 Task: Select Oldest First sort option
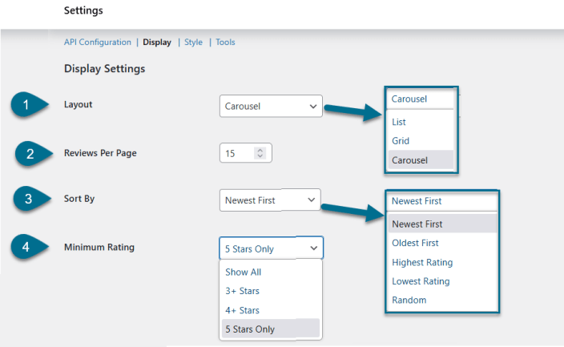(415, 243)
